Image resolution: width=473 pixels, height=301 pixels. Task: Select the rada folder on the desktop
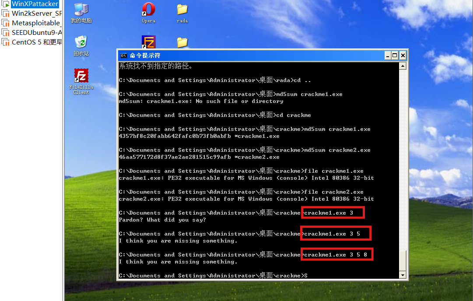click(x=182, y=14)
